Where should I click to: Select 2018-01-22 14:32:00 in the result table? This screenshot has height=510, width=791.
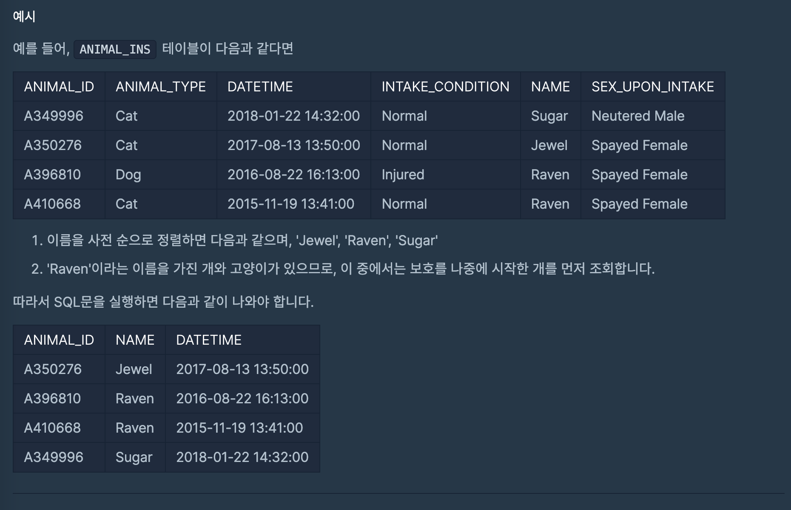(x=242, y=457)
